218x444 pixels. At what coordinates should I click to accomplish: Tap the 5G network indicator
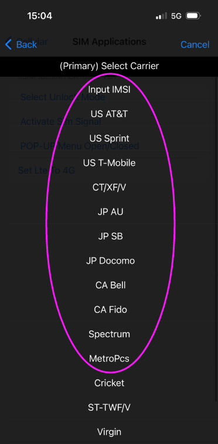(176, 16)
